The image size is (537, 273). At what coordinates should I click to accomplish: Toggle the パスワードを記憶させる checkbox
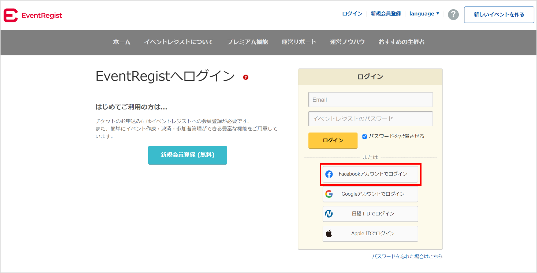[364, 136]
